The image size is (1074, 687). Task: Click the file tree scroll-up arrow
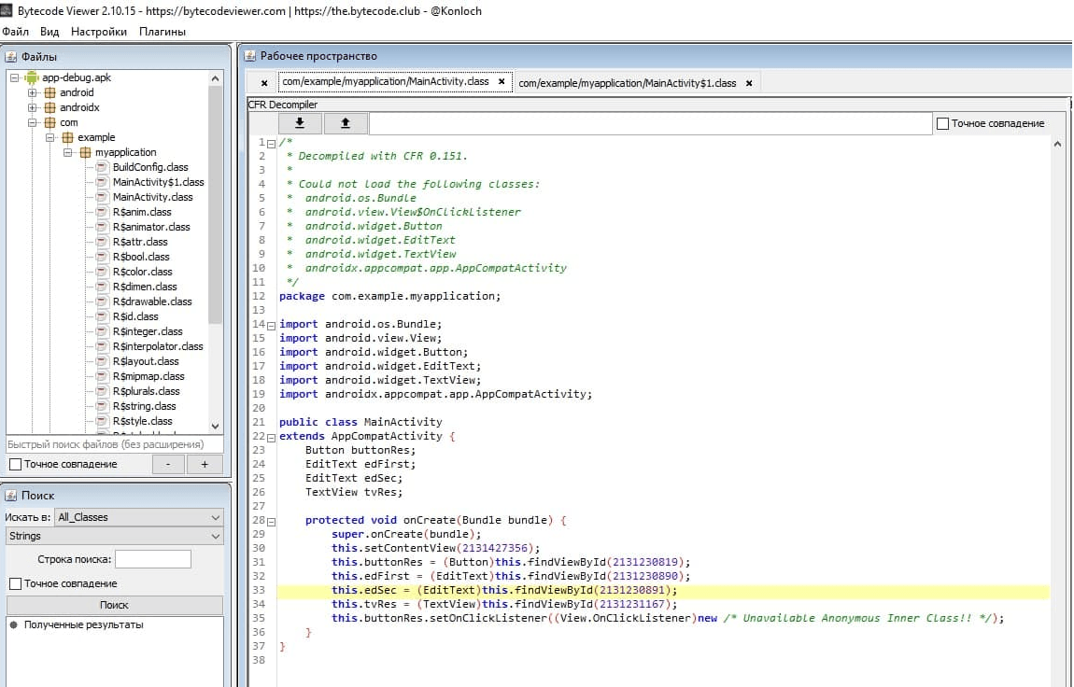[215, 78]
